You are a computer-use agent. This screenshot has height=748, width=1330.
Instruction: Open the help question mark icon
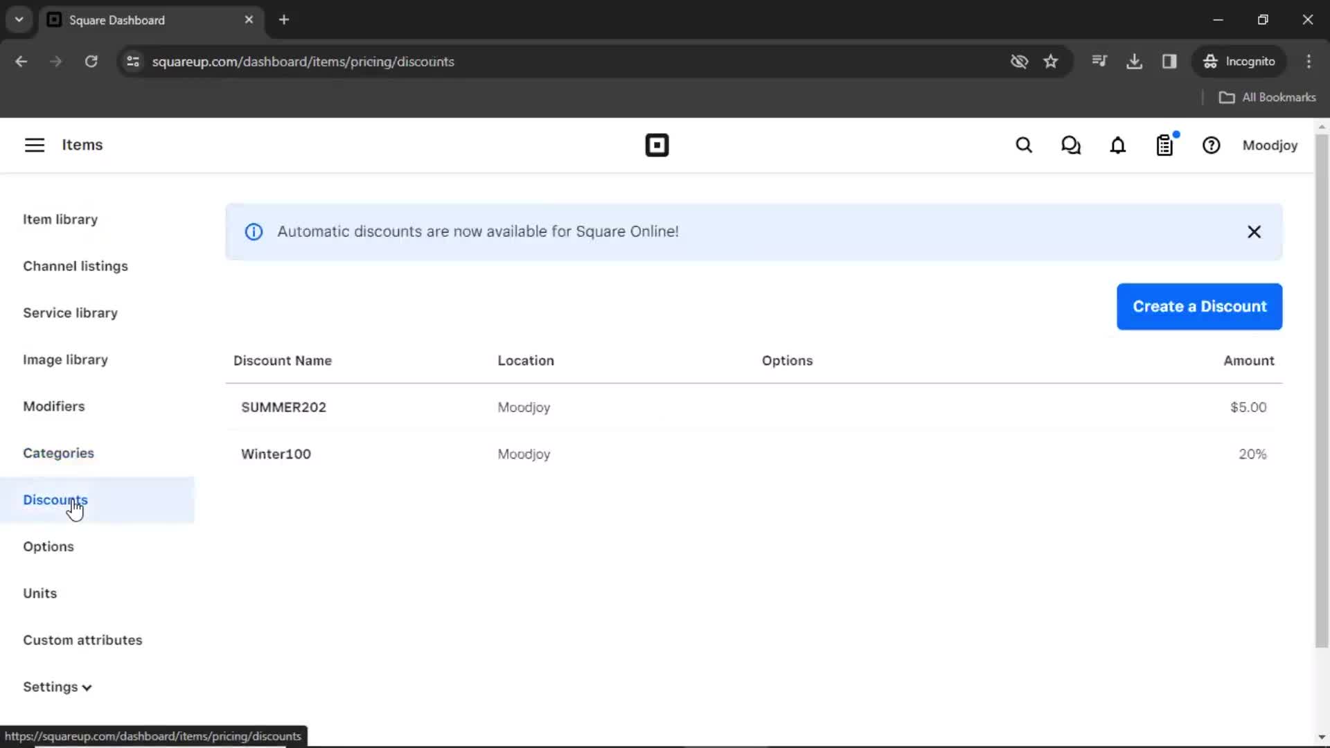[1212, 145]
